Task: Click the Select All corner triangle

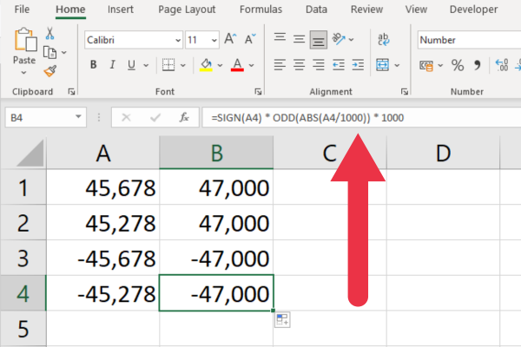Action: tap(30, 153)
